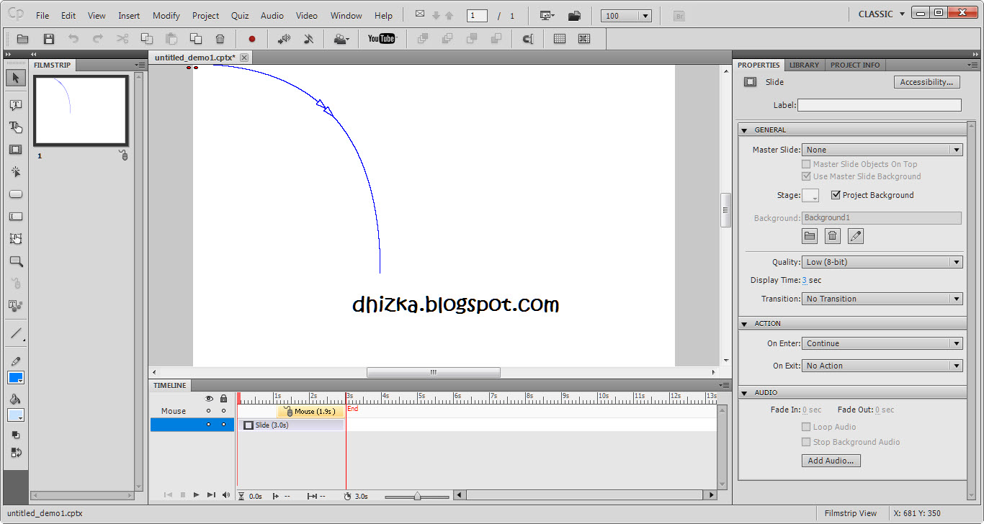This screenshot has height=524, width=984.
Task: Click the Cut scissors icon
Action: coord(122,39)
